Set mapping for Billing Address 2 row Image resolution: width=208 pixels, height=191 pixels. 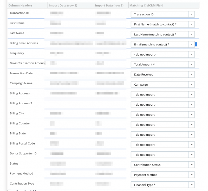coord(163,105)
